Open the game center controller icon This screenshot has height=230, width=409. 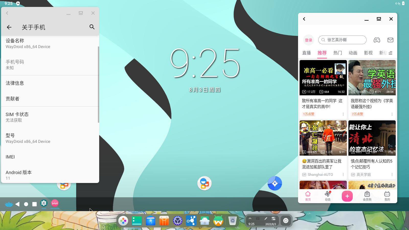(377, 40)
